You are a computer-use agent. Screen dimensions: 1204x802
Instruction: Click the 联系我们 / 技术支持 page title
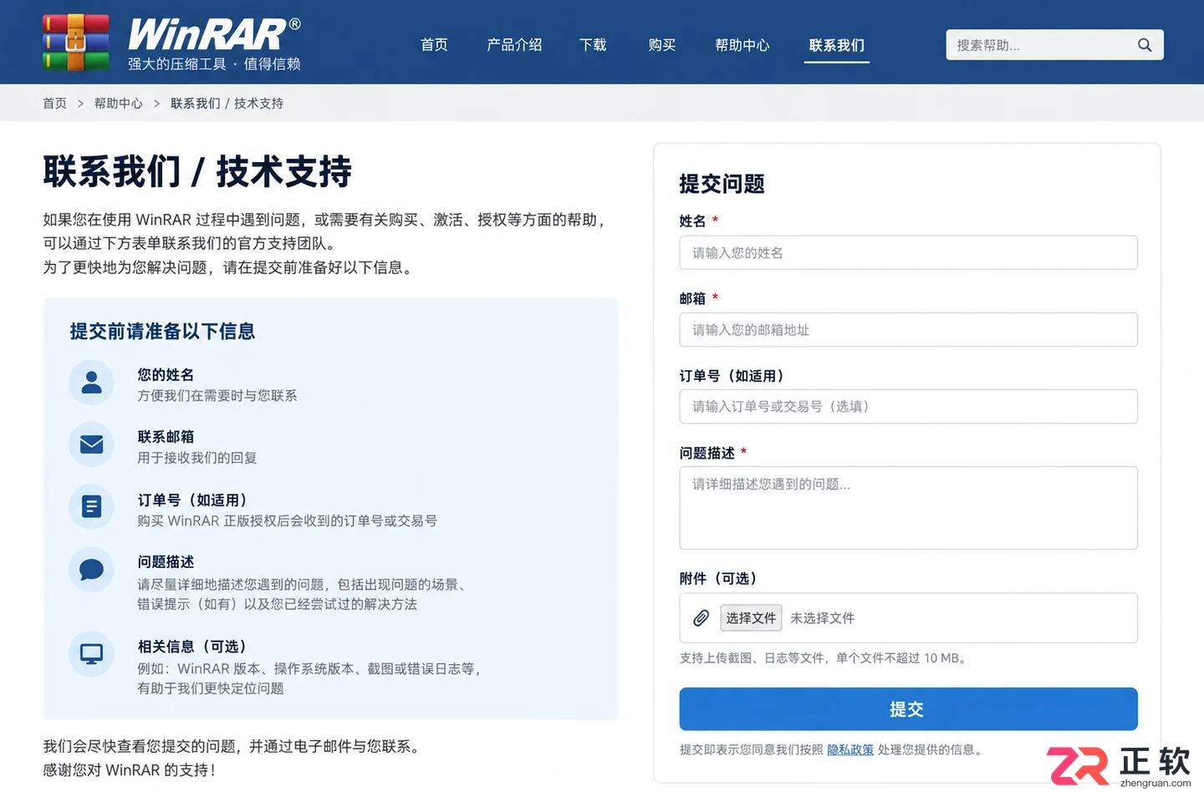197,172
